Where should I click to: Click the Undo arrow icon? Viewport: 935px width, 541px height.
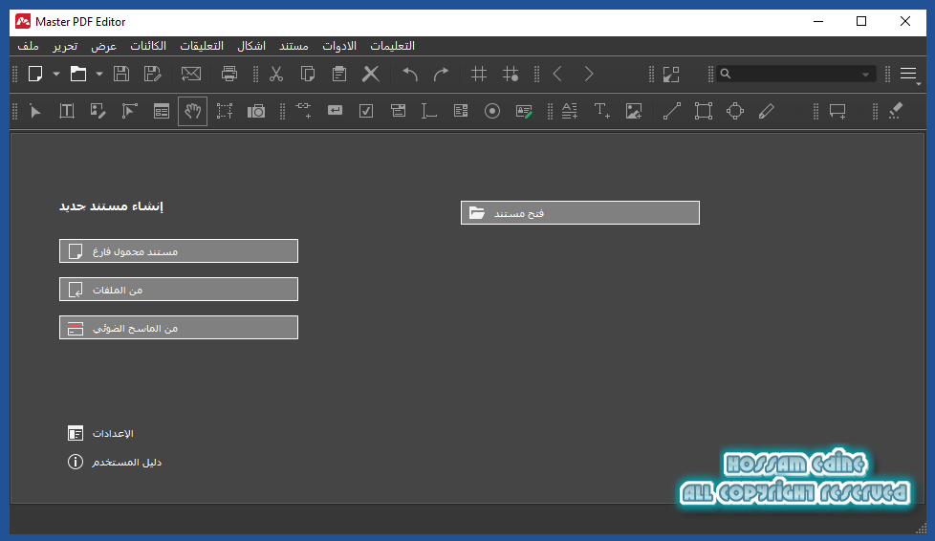409,74
